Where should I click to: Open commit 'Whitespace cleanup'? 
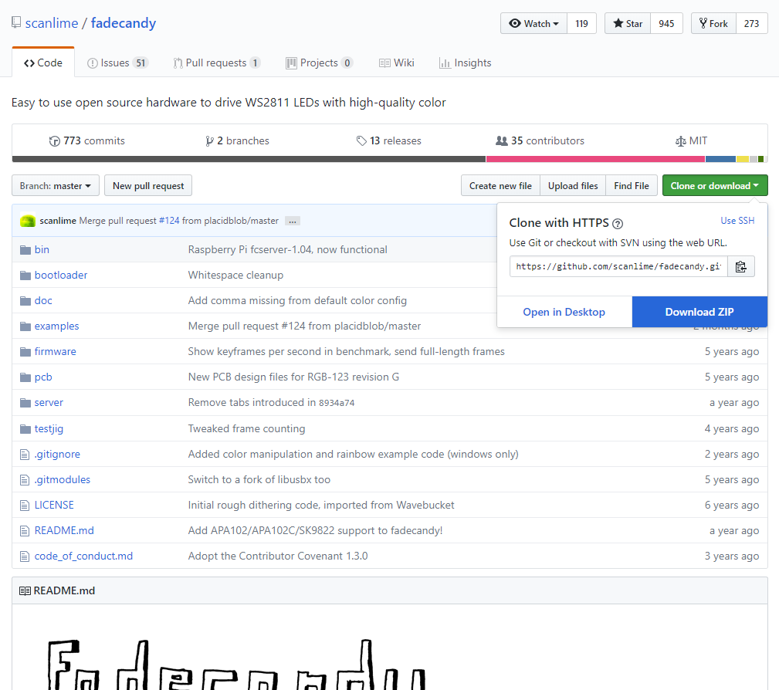point(235,276)
